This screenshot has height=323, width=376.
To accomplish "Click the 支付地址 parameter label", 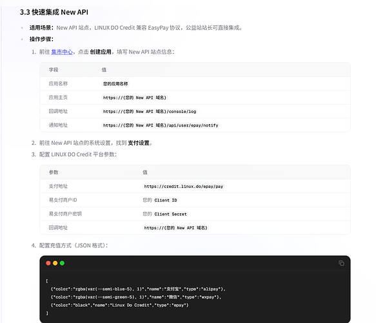I will click(58, 186).
